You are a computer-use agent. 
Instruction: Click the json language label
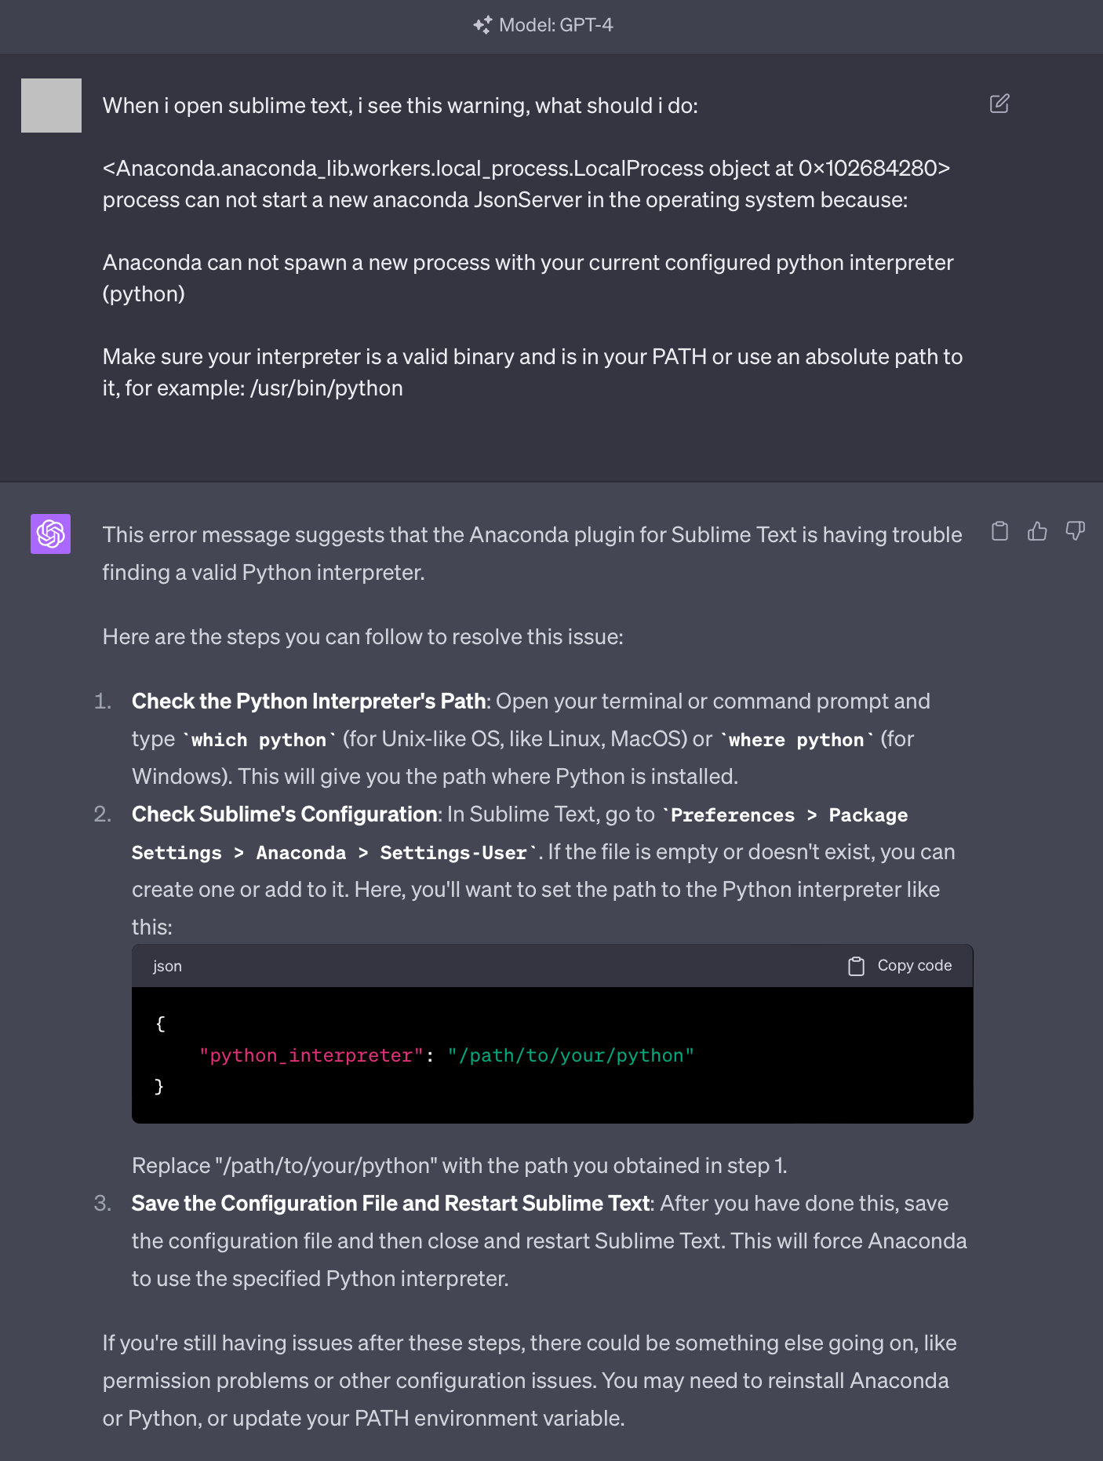click(167, 966)
